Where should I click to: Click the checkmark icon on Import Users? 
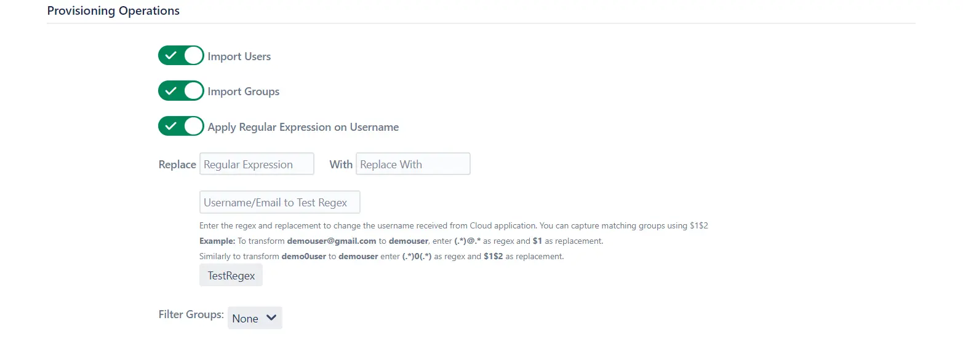[171, 56]
